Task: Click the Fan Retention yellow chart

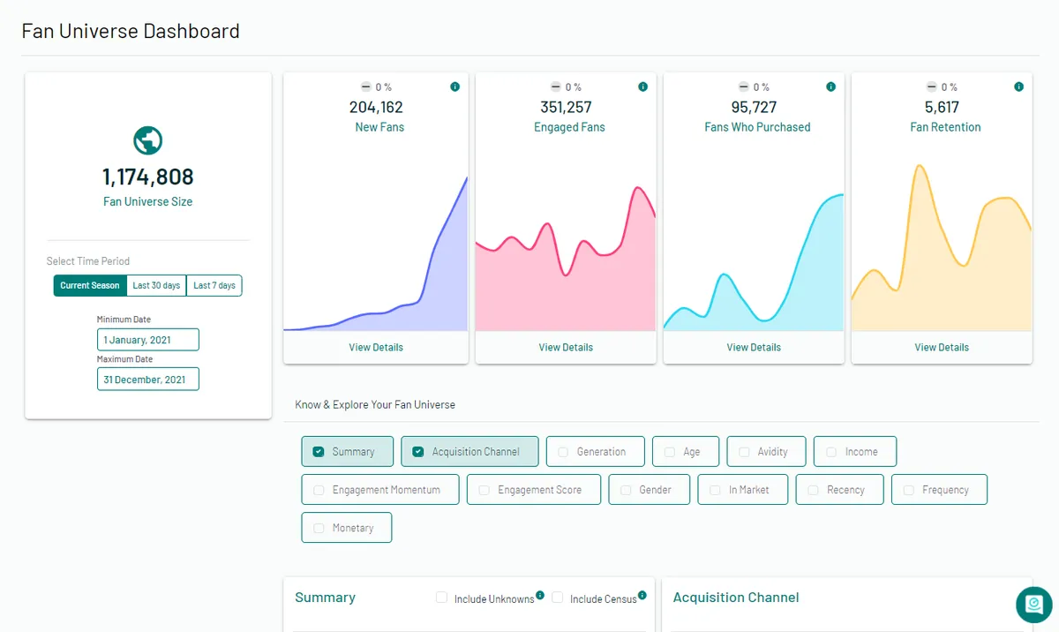Action: point(942,248)
